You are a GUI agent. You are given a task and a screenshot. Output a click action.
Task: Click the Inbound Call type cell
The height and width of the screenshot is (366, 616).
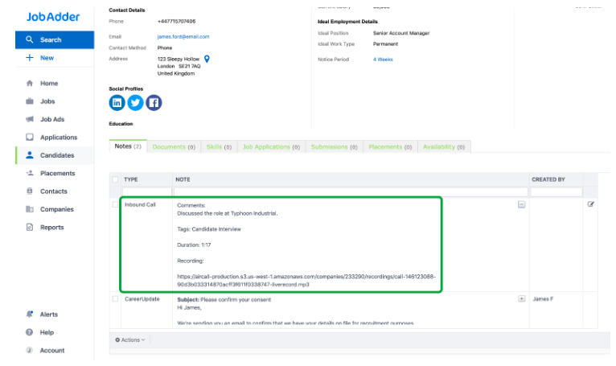pos(140,204)
